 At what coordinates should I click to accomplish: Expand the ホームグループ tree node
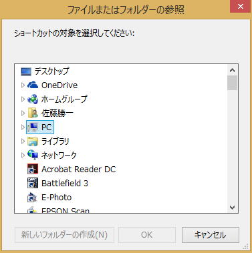point(23,99)
